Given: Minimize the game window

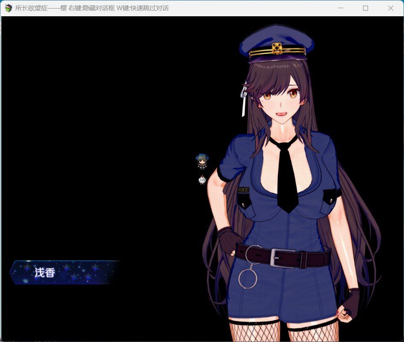Looking at the screenshot, I should click(x=340, y=8).
